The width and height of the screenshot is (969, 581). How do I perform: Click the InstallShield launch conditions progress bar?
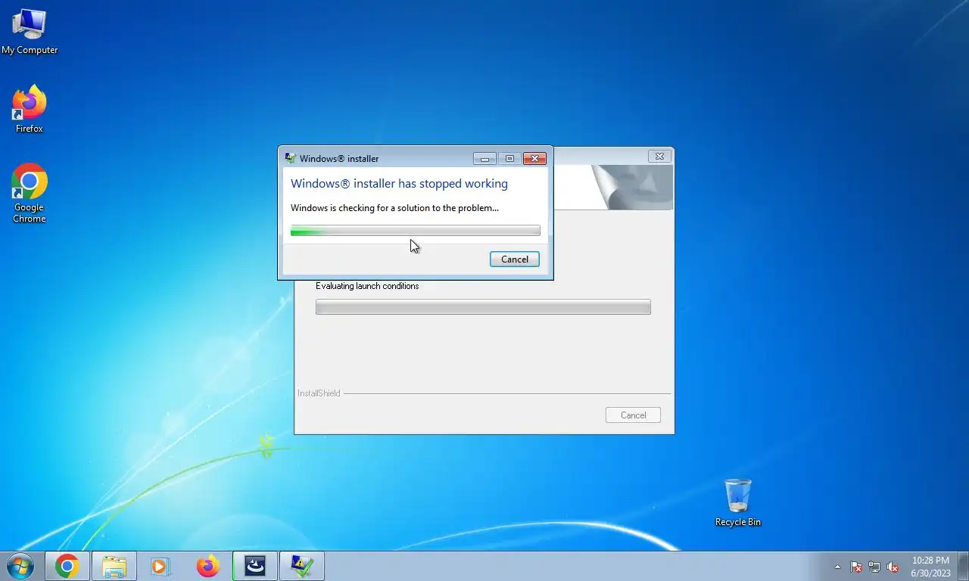tap(483, 307)
